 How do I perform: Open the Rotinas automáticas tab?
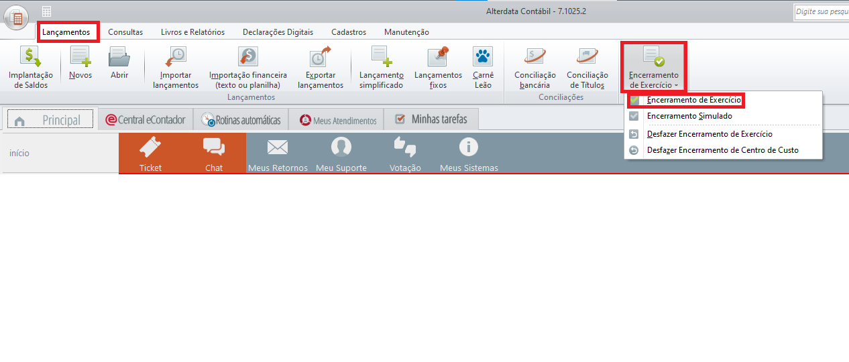pos(241,120)
